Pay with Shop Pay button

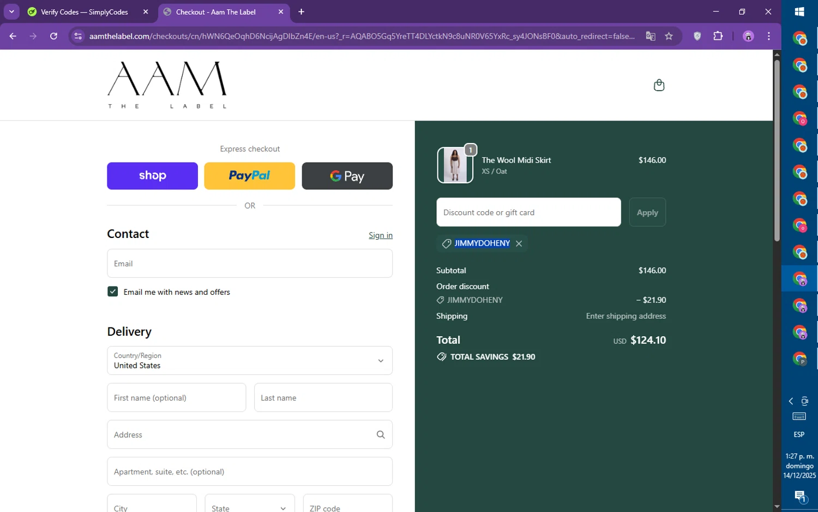tap(152, 176)
